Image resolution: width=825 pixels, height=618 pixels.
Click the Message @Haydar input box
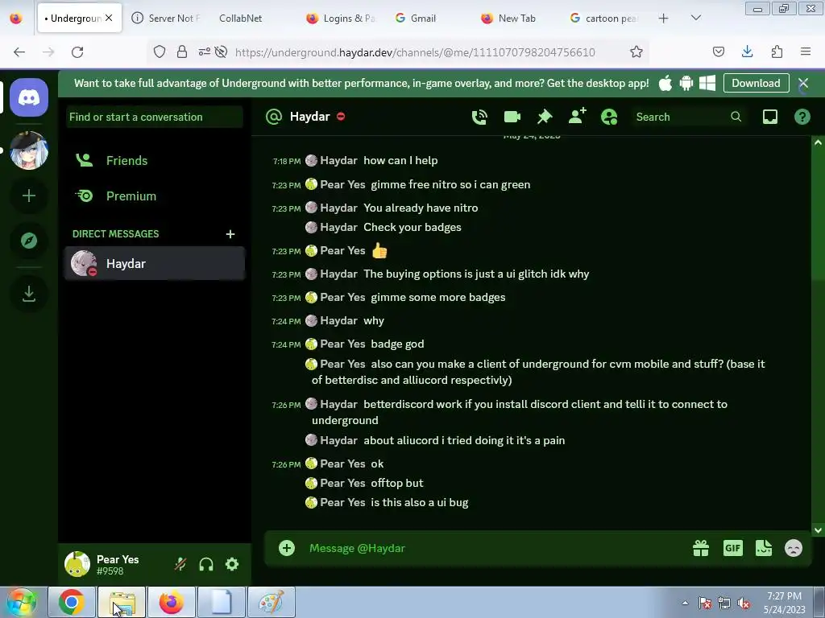(x=495, y=548)
